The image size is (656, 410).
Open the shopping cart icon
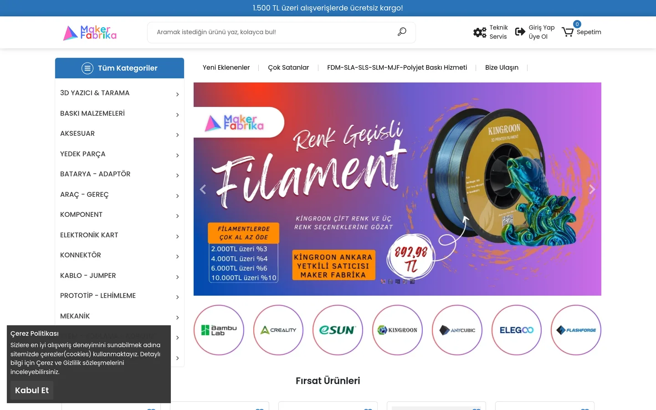568,32
